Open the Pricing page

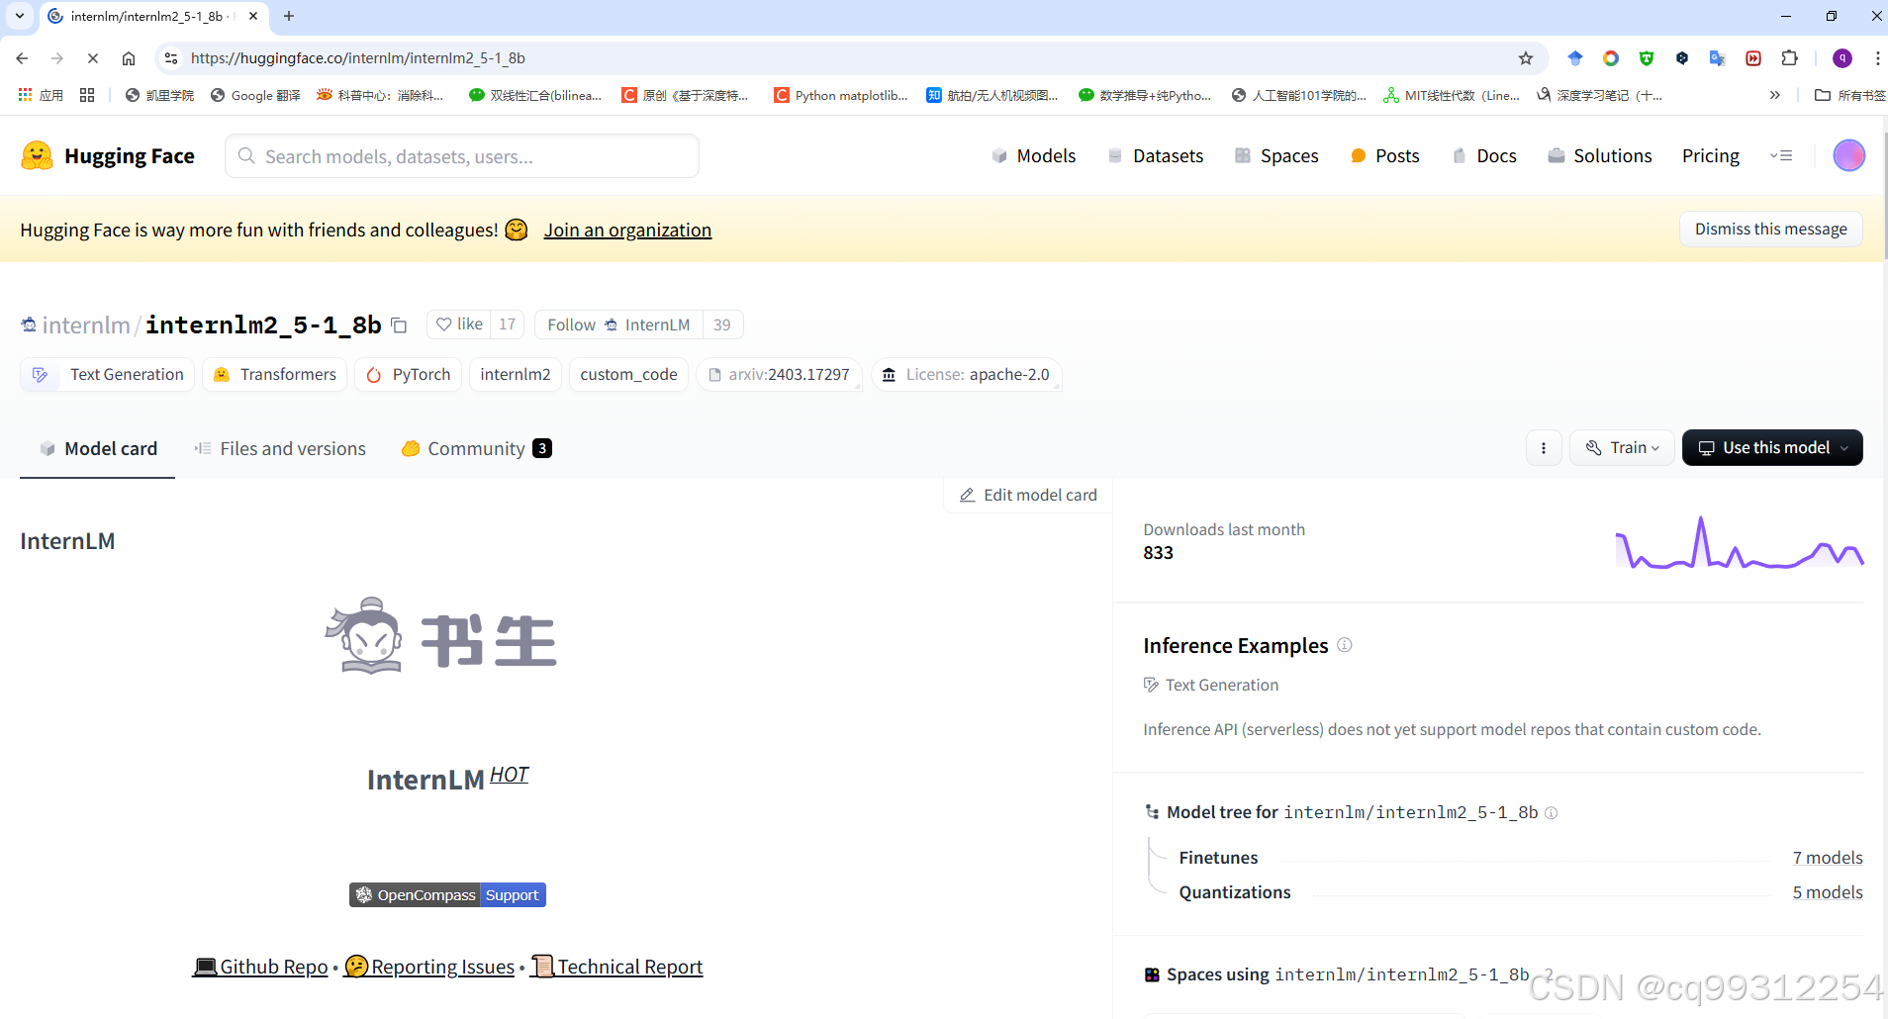(1710, 156)
